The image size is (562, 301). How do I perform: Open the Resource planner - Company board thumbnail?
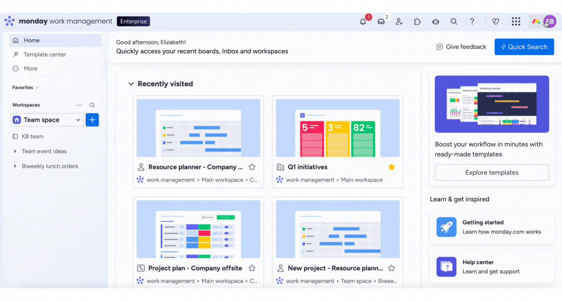(x=198, y=128)
